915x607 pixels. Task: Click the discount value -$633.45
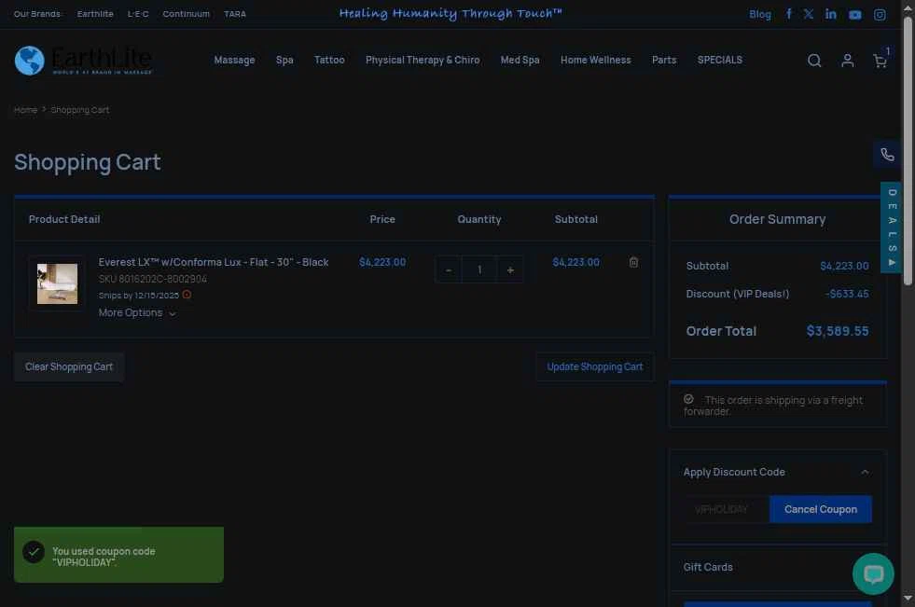tap(847, 294)
